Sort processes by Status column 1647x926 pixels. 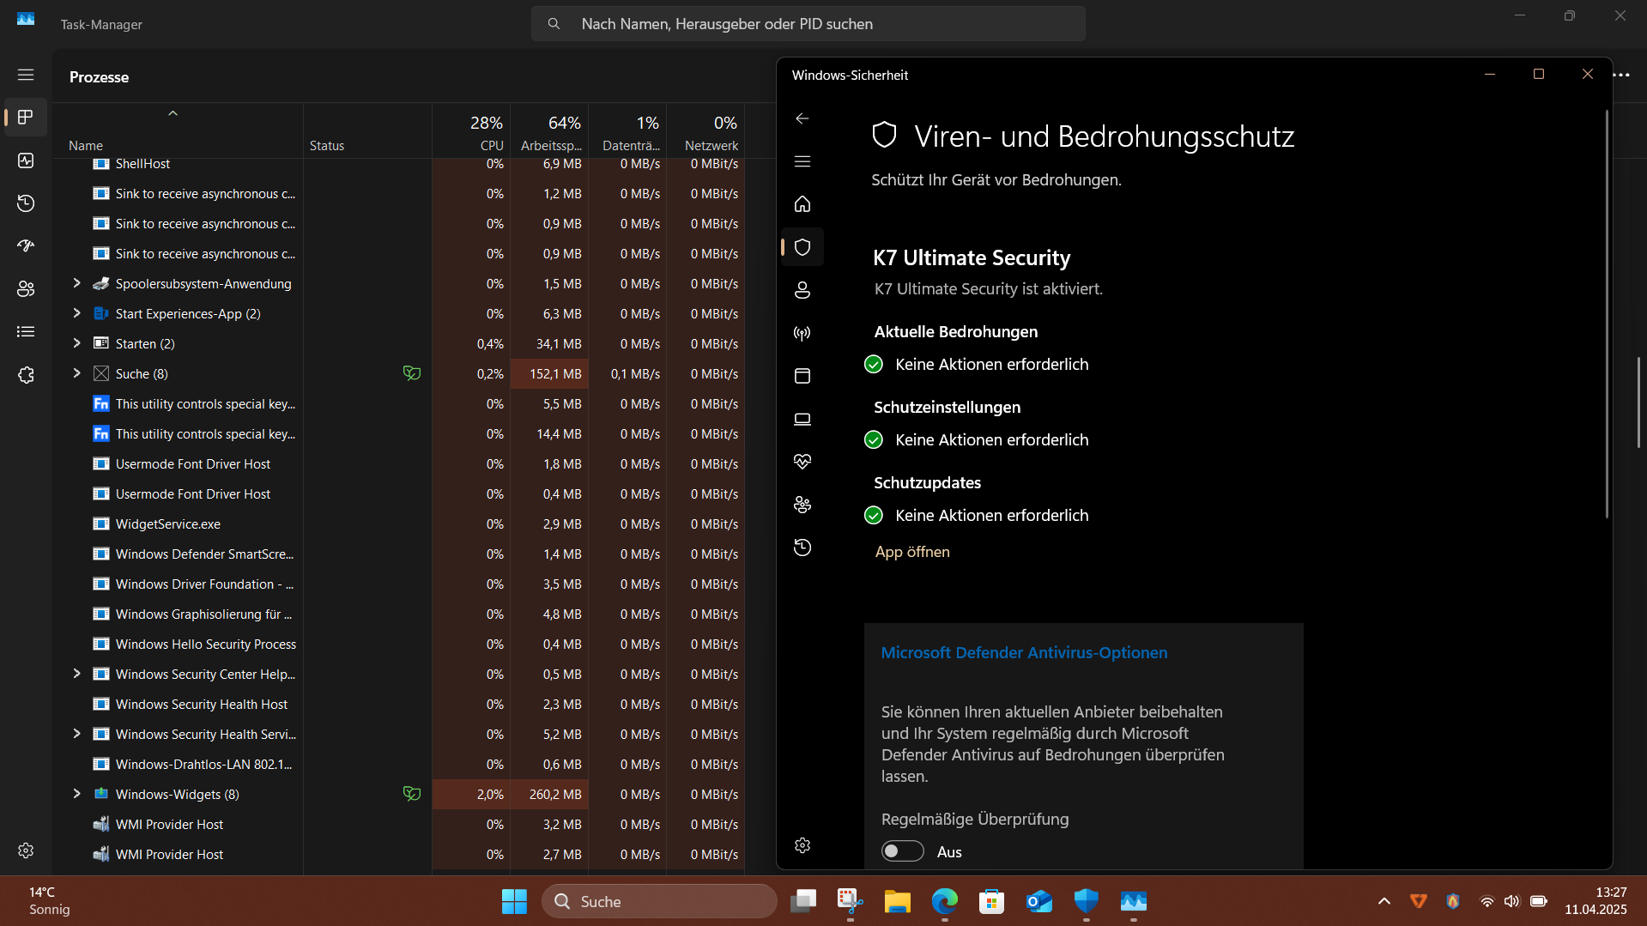click(x=367, y=130)
